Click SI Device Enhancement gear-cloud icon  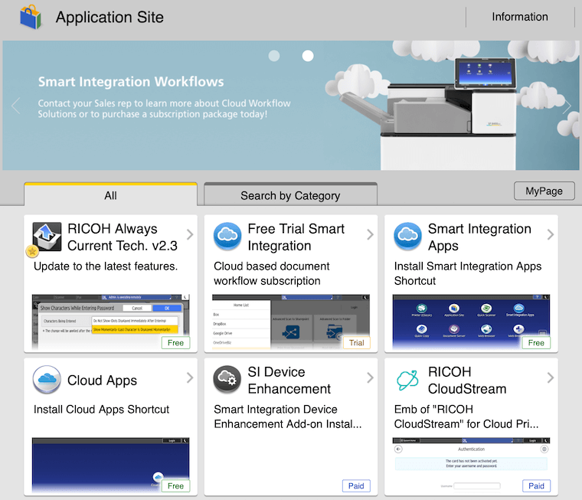227,379
